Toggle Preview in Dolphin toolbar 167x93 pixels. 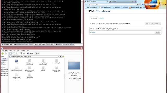(x=30, y=53)
